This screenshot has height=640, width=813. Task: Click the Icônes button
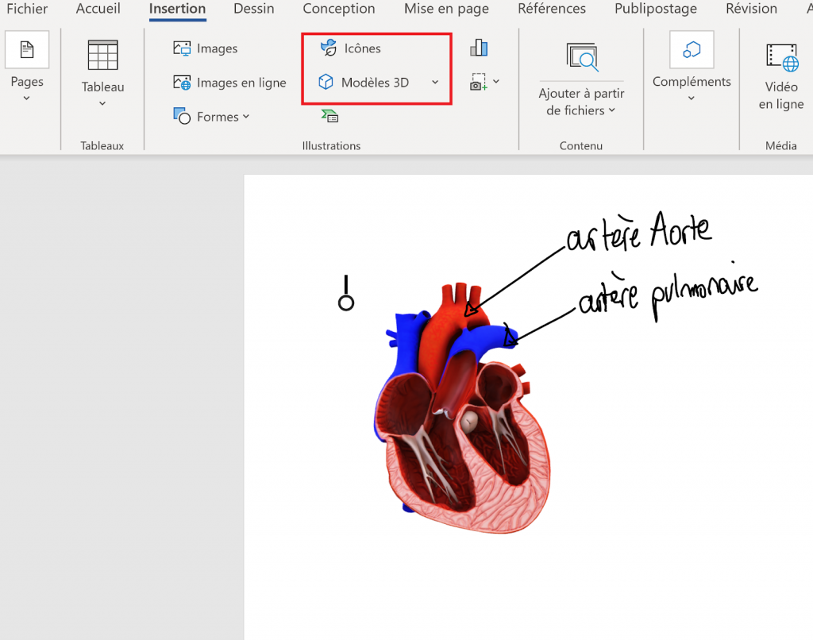pyautogui.click(x=351, y=48)
